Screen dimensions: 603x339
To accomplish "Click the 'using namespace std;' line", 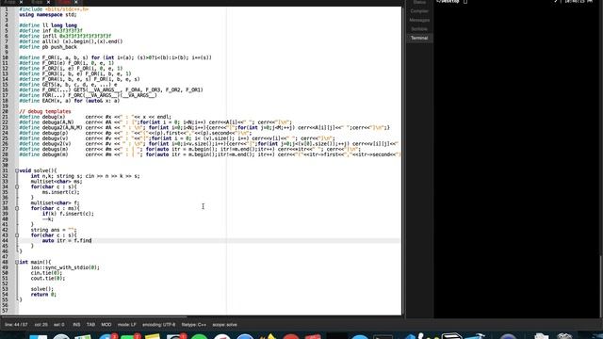I will (48, 15).
